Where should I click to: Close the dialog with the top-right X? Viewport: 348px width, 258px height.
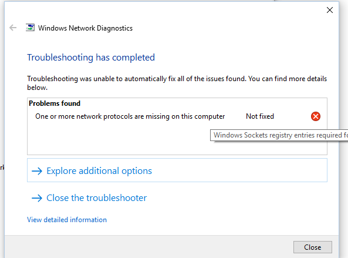(x=330, y=10)
